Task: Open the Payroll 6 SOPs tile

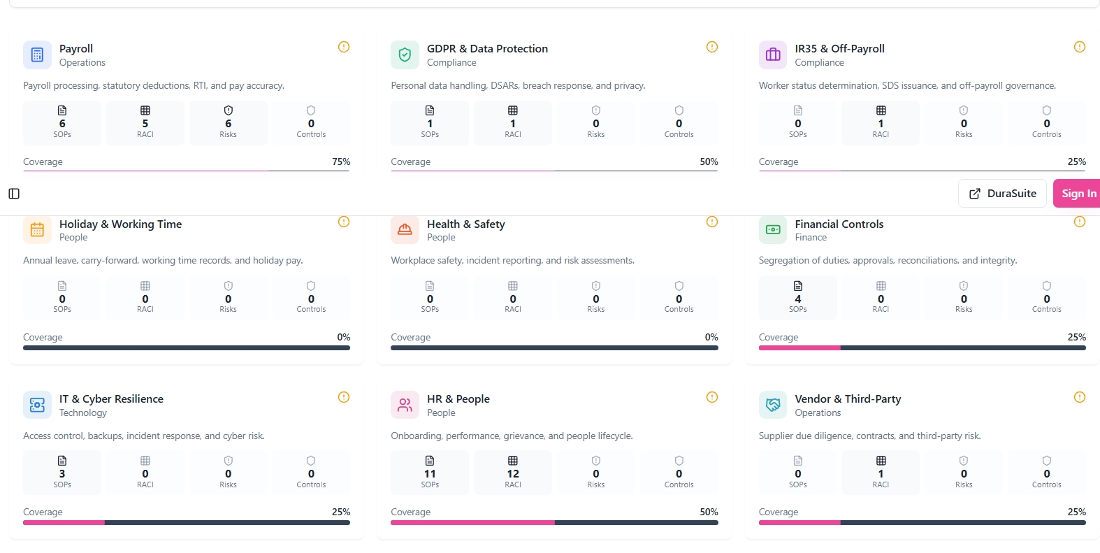Action: 62,122
